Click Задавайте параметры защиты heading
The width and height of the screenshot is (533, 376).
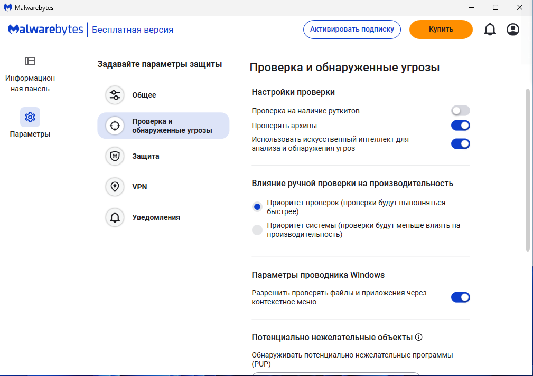[x=160, y=64]
